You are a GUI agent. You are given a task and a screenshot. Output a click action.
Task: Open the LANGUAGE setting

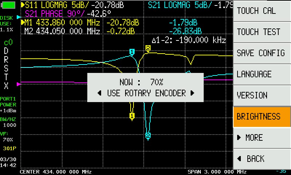pyautogui.click(x=262, y=74)
